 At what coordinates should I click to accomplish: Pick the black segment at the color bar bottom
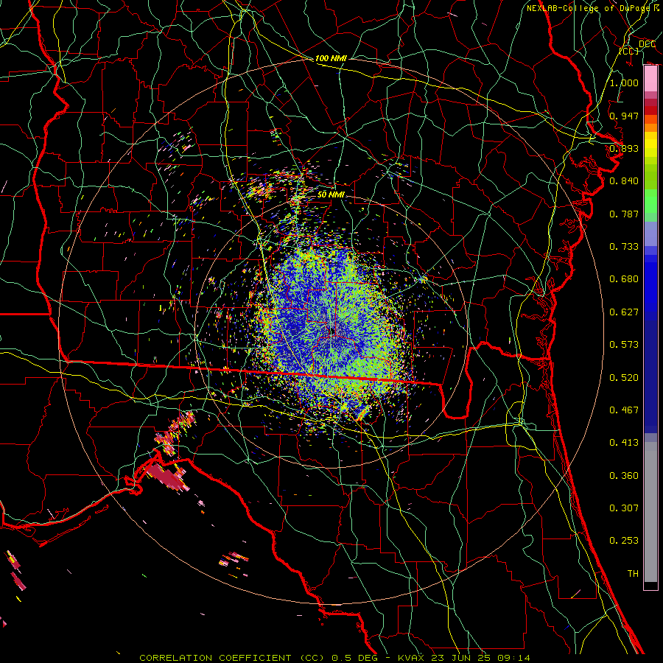650,586
